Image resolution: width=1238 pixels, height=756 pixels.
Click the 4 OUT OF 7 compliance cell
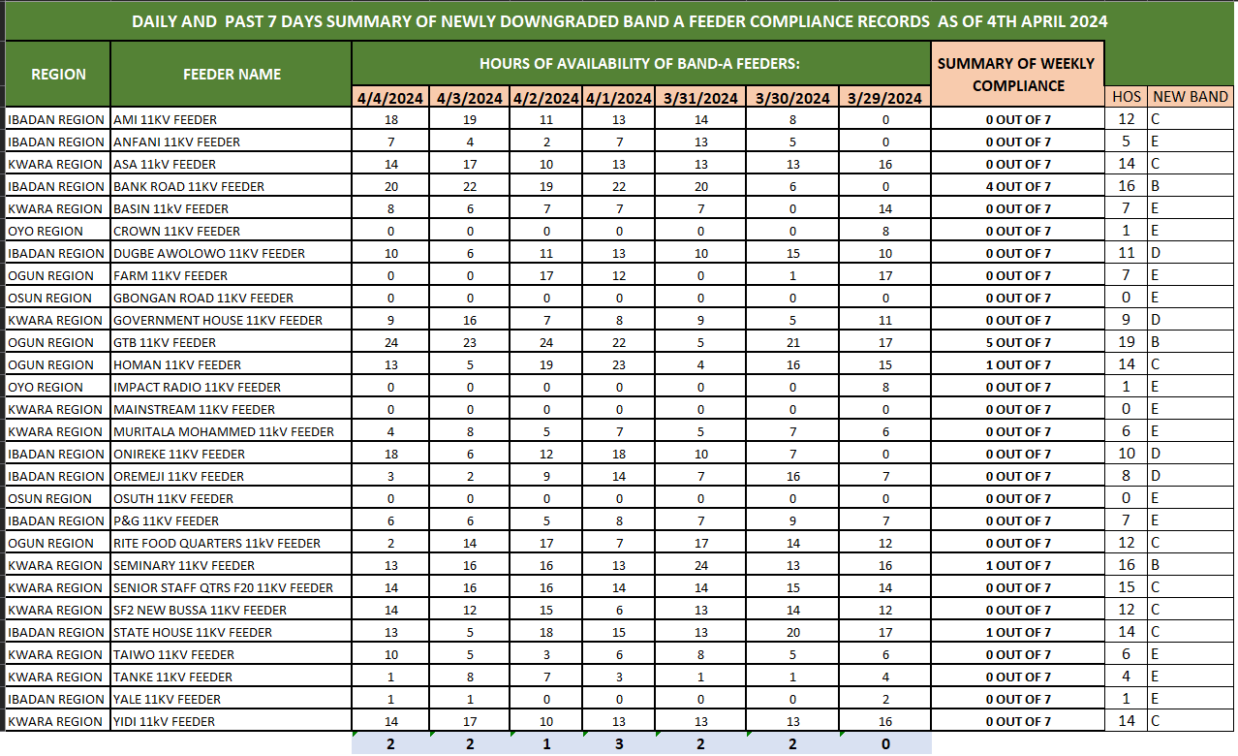coord(1017,186)
